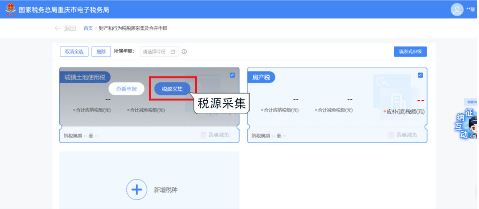Click the back arrow 返回
The image size is (479, 209).
click(65, 28)
